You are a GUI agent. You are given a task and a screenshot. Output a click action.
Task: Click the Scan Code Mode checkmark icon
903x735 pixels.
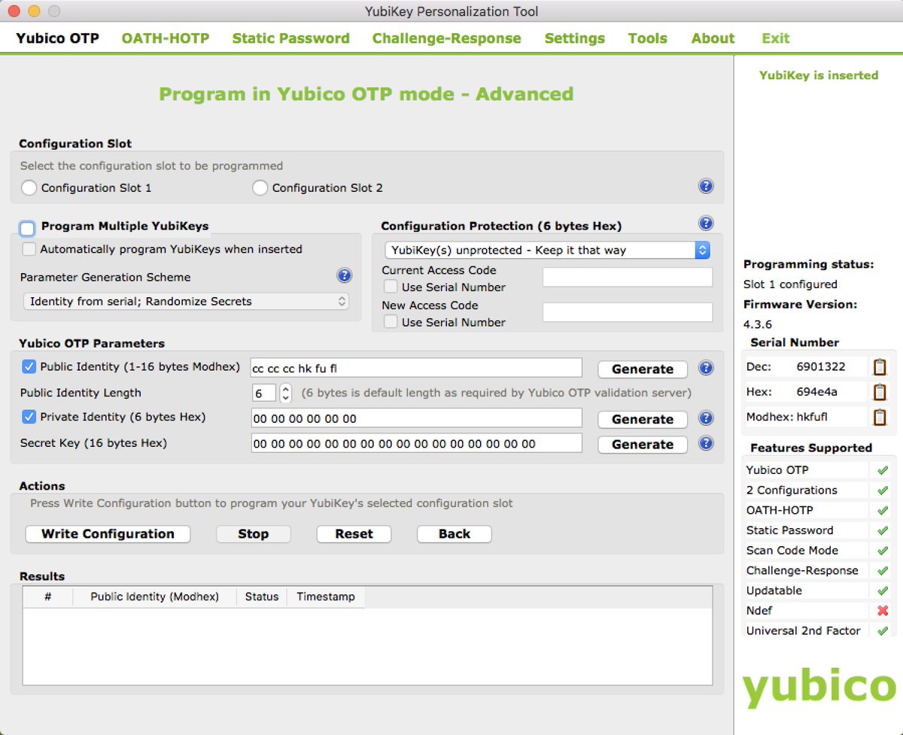click(x=883, y=551)
